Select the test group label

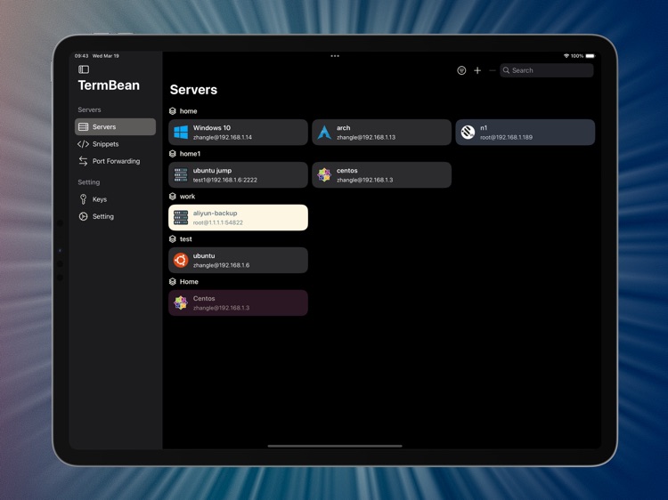tap(186, 239)
